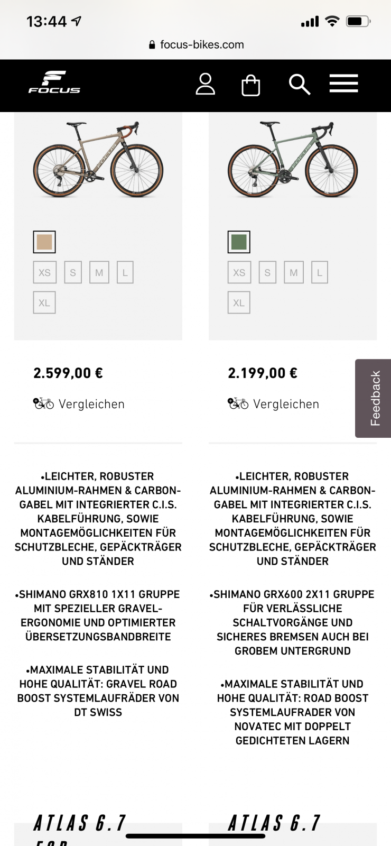This screenshot has height=846, width=391.
Task: Open the user account icon
Action: pyautogui.click(x=205, y=84)
